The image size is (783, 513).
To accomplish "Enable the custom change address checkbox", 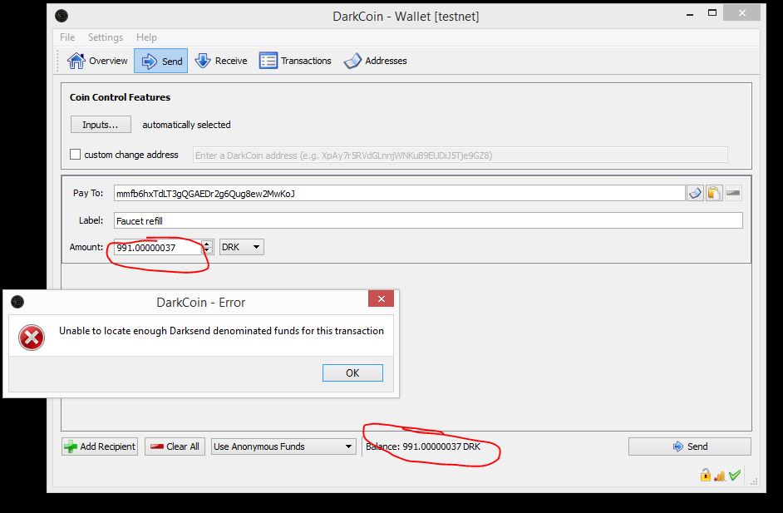I will (75, 155).
